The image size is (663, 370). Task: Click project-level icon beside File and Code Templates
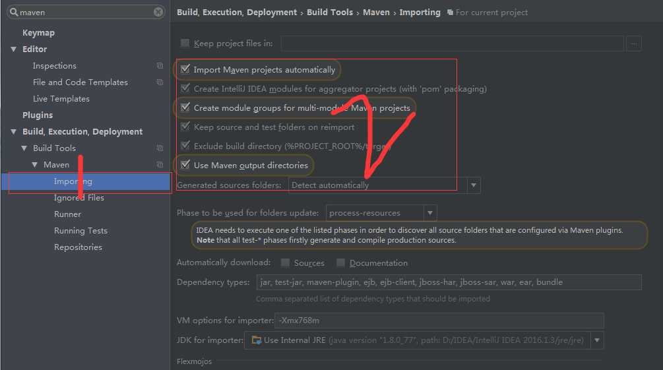click(x=160, y=82)
